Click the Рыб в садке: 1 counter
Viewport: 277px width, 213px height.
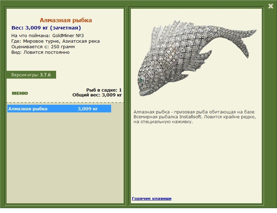[x=104, y=90]
